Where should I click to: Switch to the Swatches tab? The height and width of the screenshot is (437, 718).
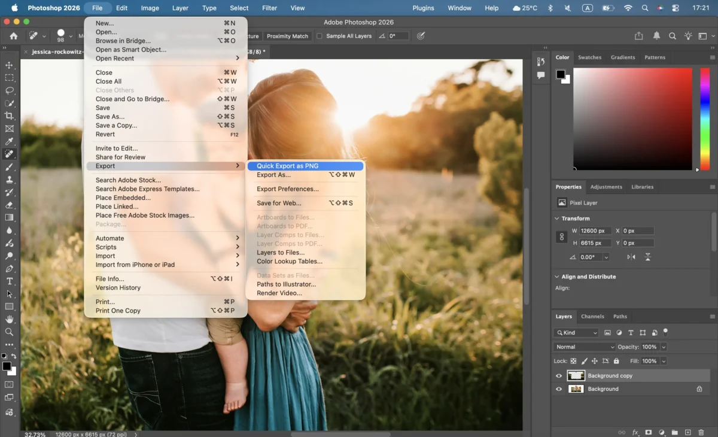[589, 57]
